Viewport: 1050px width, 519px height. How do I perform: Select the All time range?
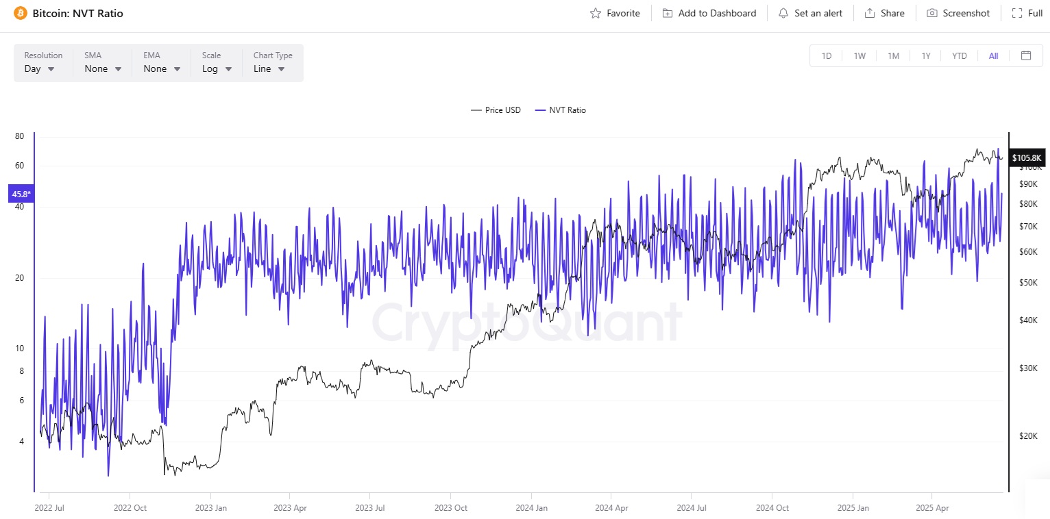(993, 55)
